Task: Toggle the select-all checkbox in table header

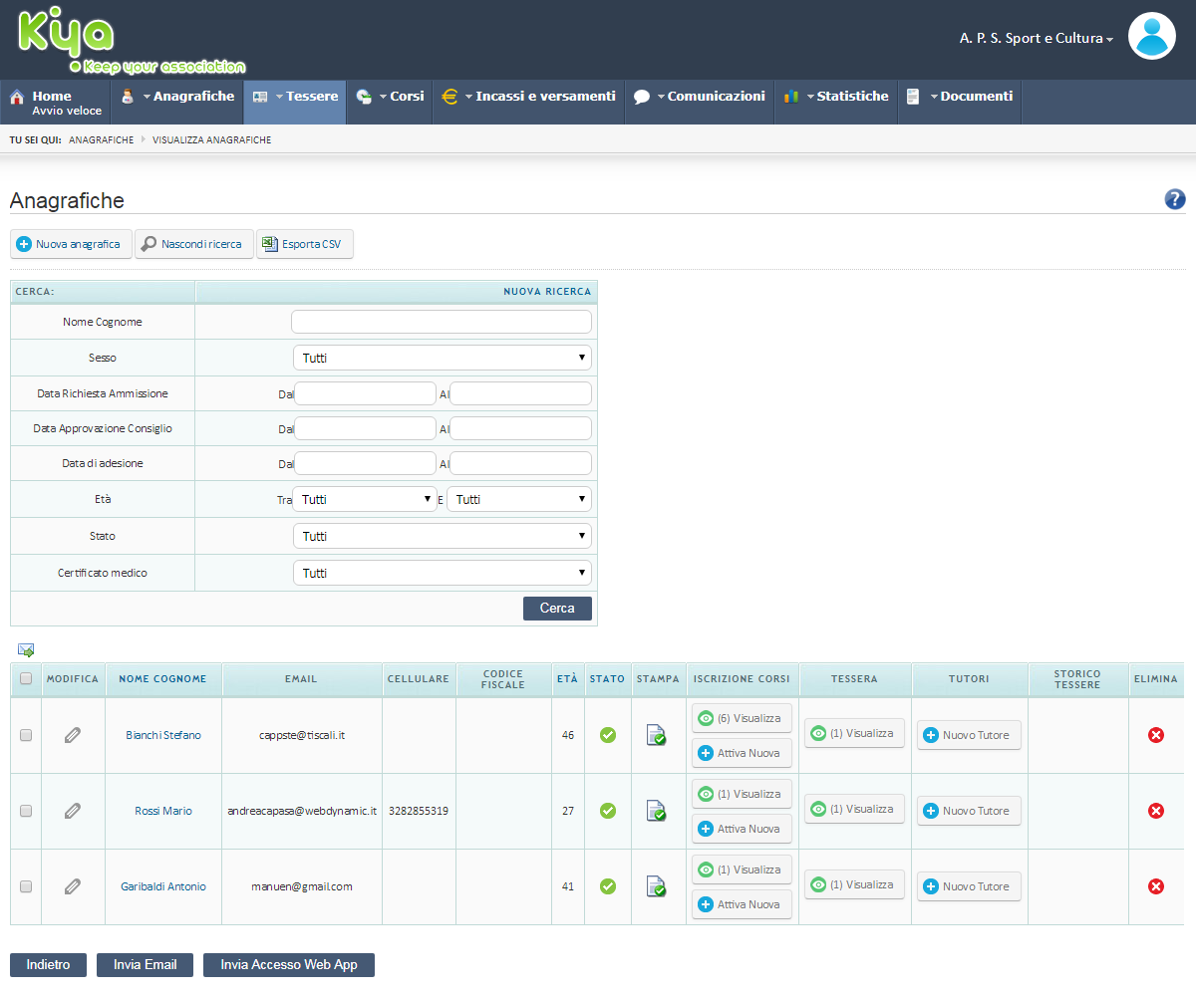Action: pos(26,679)
